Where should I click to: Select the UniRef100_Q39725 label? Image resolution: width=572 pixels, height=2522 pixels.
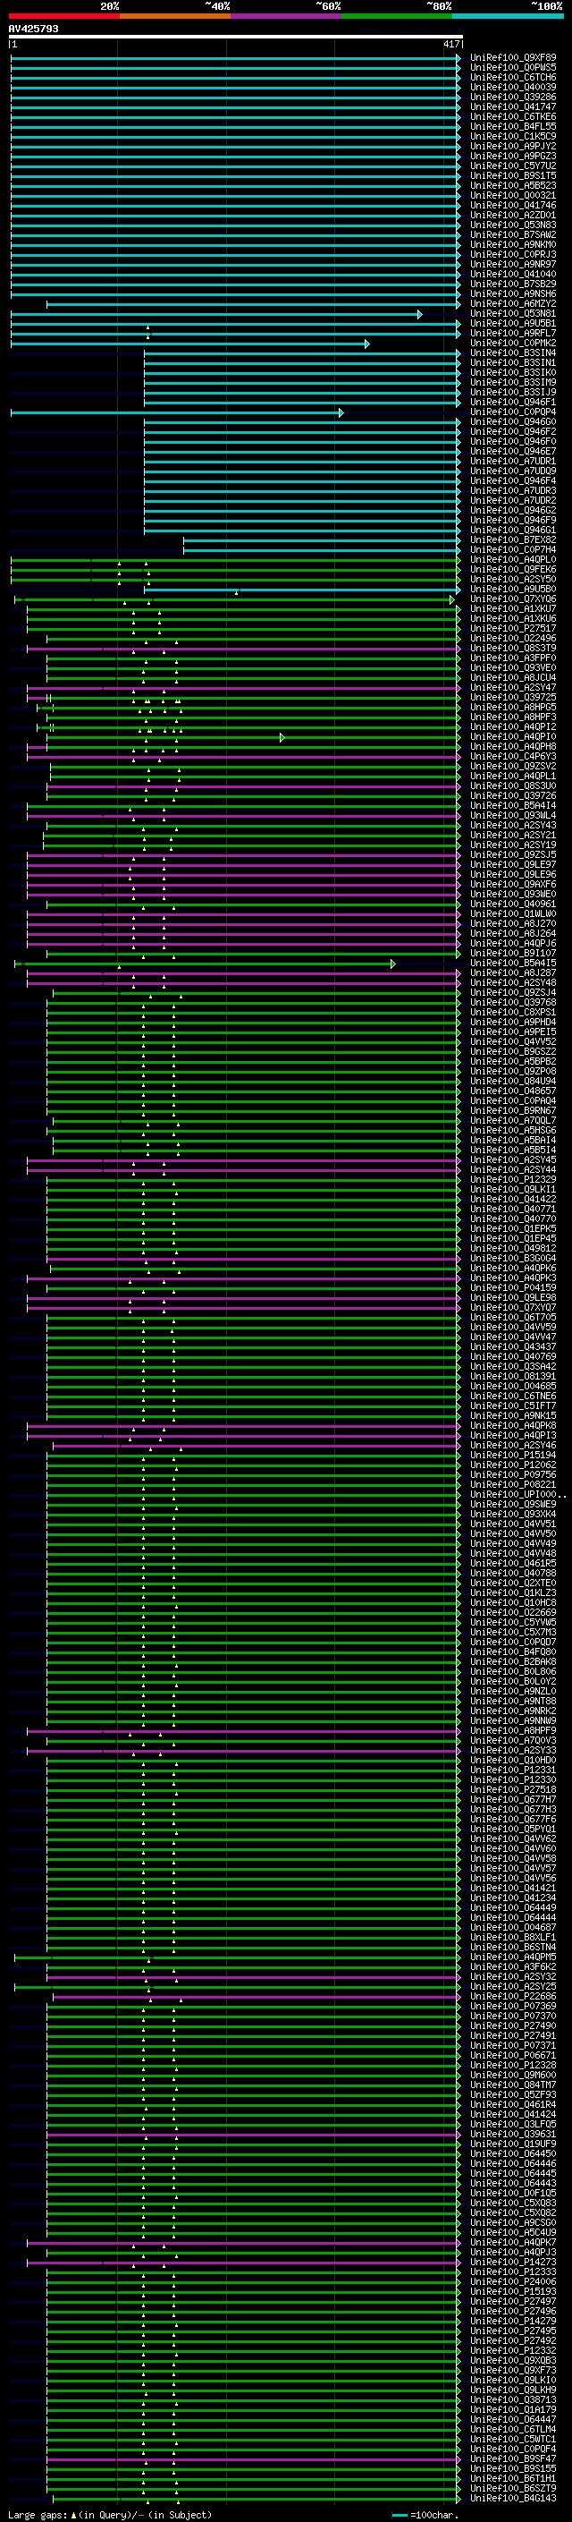click(513, 697)
